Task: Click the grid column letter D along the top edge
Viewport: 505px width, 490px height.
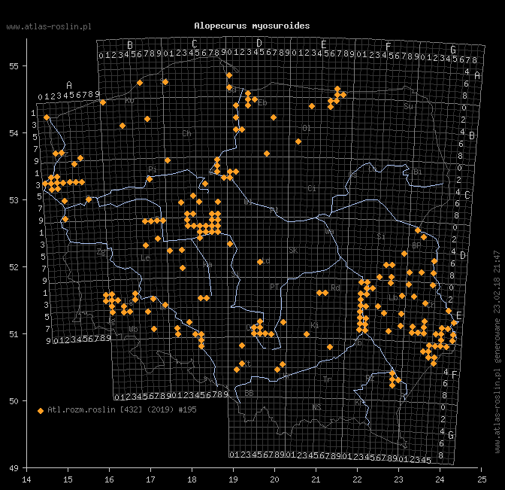Action: (x=259, y=43)
